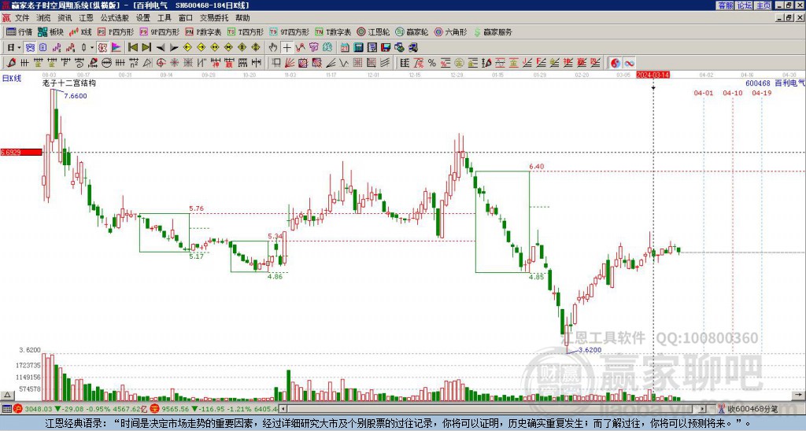The image size is (806, 431).
Task: Open the calendar icon in toolbar
Action: tap(345, 47)
